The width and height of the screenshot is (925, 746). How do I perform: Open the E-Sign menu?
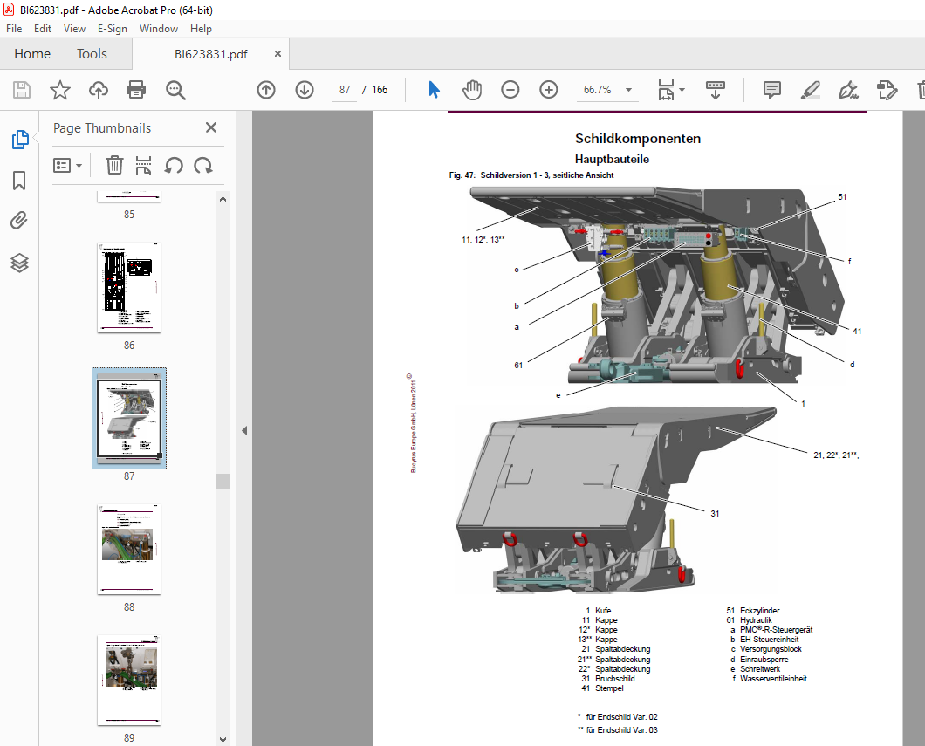[112, 28]
